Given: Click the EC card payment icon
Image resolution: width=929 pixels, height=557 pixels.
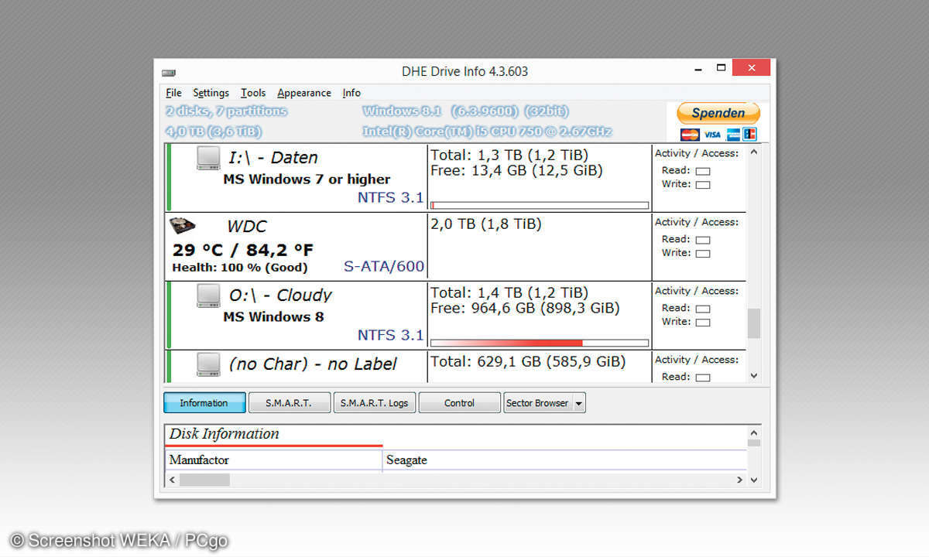Looking at the screenshot, I should 749,135.
